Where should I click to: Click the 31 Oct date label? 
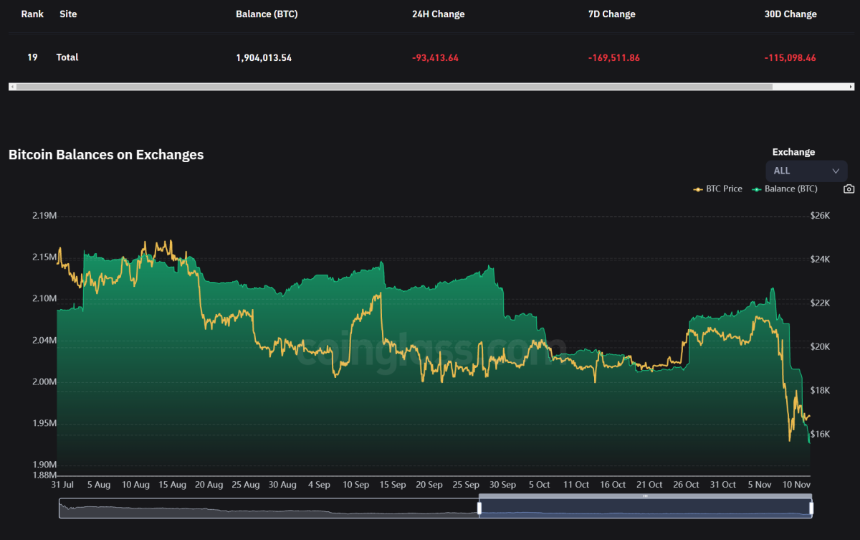(x=724, y=485)
